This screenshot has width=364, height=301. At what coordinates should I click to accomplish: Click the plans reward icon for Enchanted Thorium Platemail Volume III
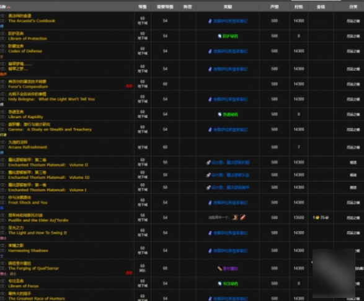point(208,175)
